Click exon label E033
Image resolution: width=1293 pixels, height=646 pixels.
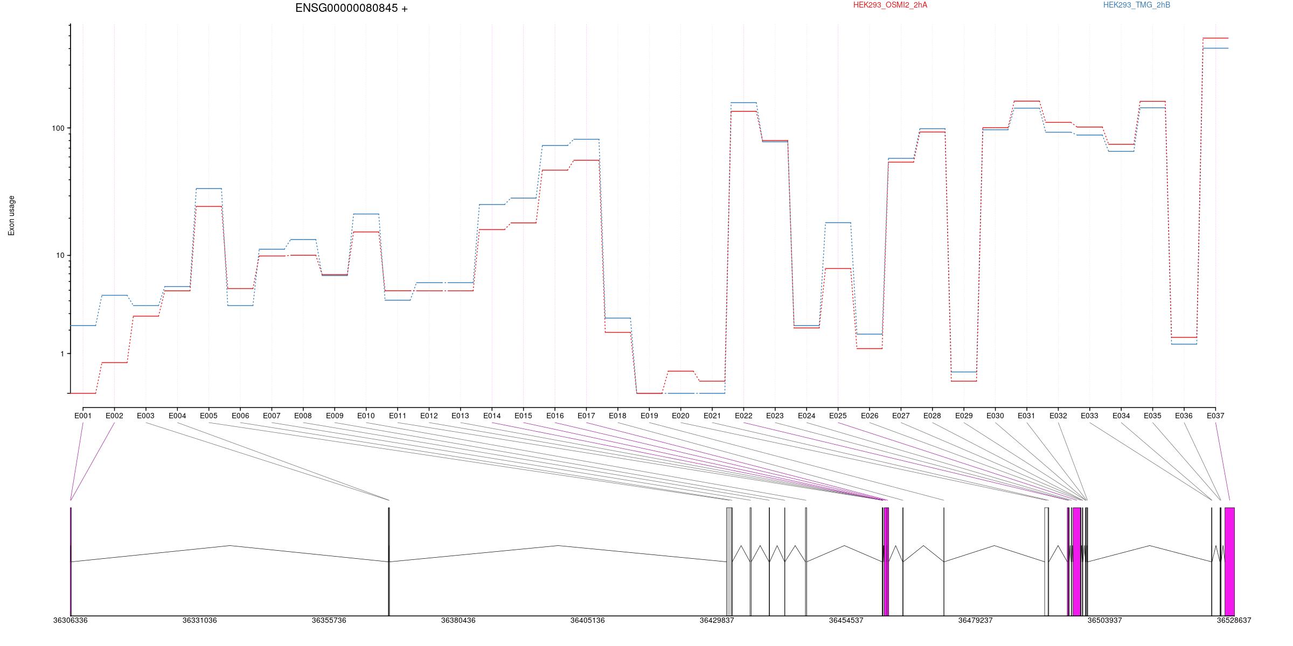pos(1089,416)
